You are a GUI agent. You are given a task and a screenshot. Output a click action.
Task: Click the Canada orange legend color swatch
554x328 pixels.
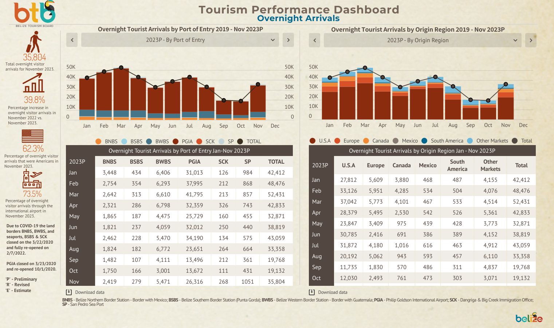pyautogui.click(x=366, y=141)
